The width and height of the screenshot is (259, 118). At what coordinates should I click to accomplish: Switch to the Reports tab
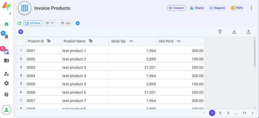(x=217, y=8)
